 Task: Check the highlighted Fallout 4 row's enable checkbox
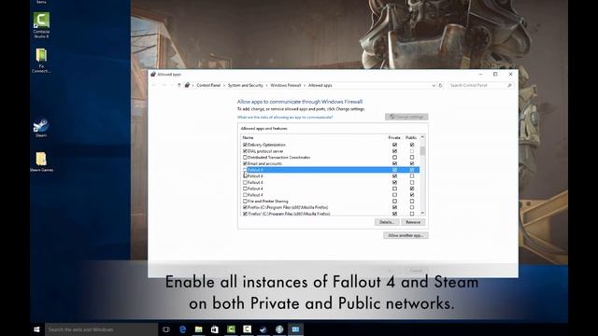245,170
